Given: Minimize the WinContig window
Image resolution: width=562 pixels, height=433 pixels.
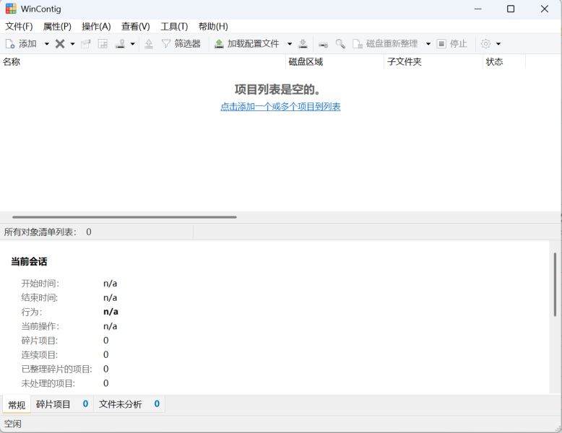Looking at the screenshot, I should [x=477, y=9].
